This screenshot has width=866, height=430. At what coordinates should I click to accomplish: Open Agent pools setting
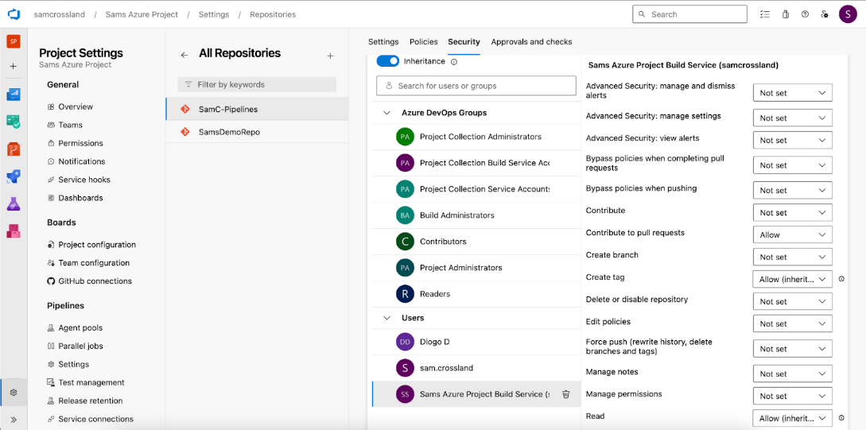point(80,328)
